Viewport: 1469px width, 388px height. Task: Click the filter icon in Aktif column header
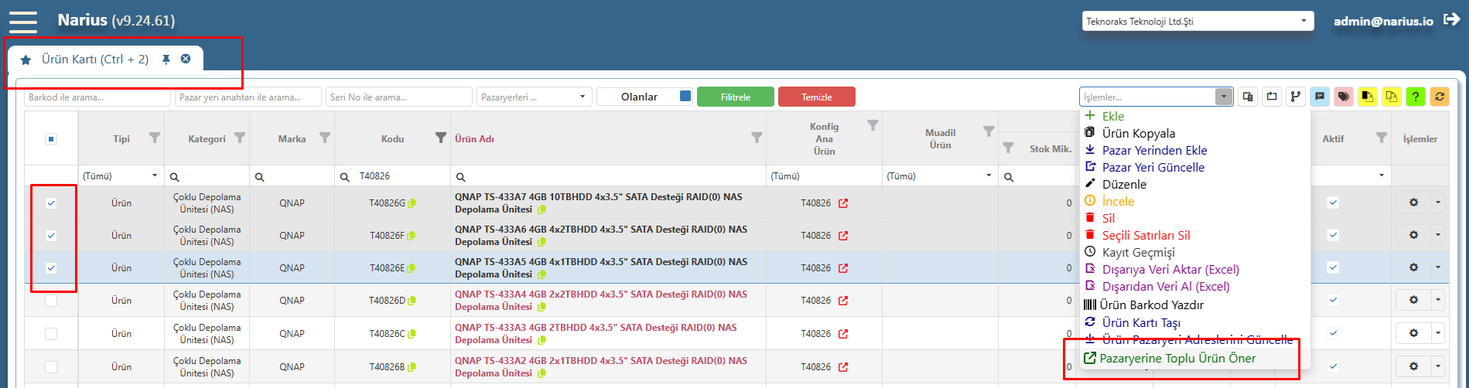coord(1382,138)
